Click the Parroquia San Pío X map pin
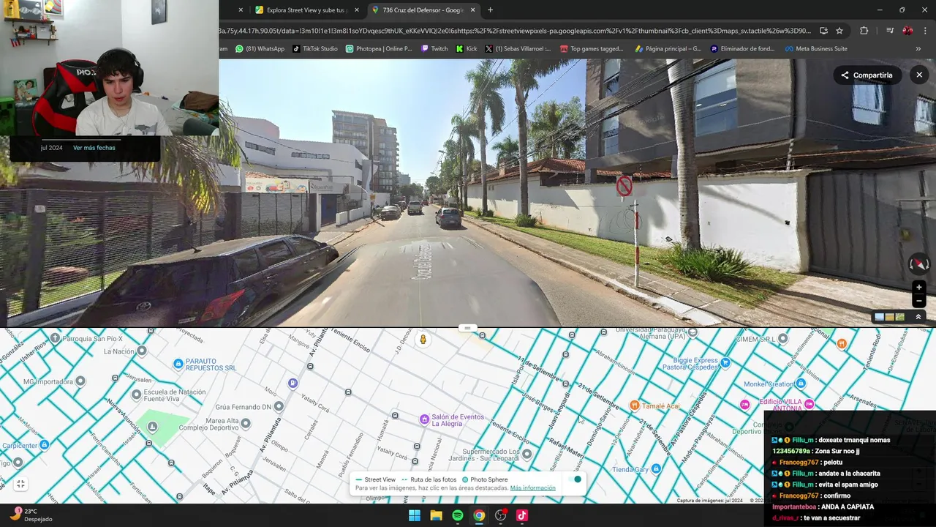Viewport: 936px width, 527px height. tap(55, 338)
